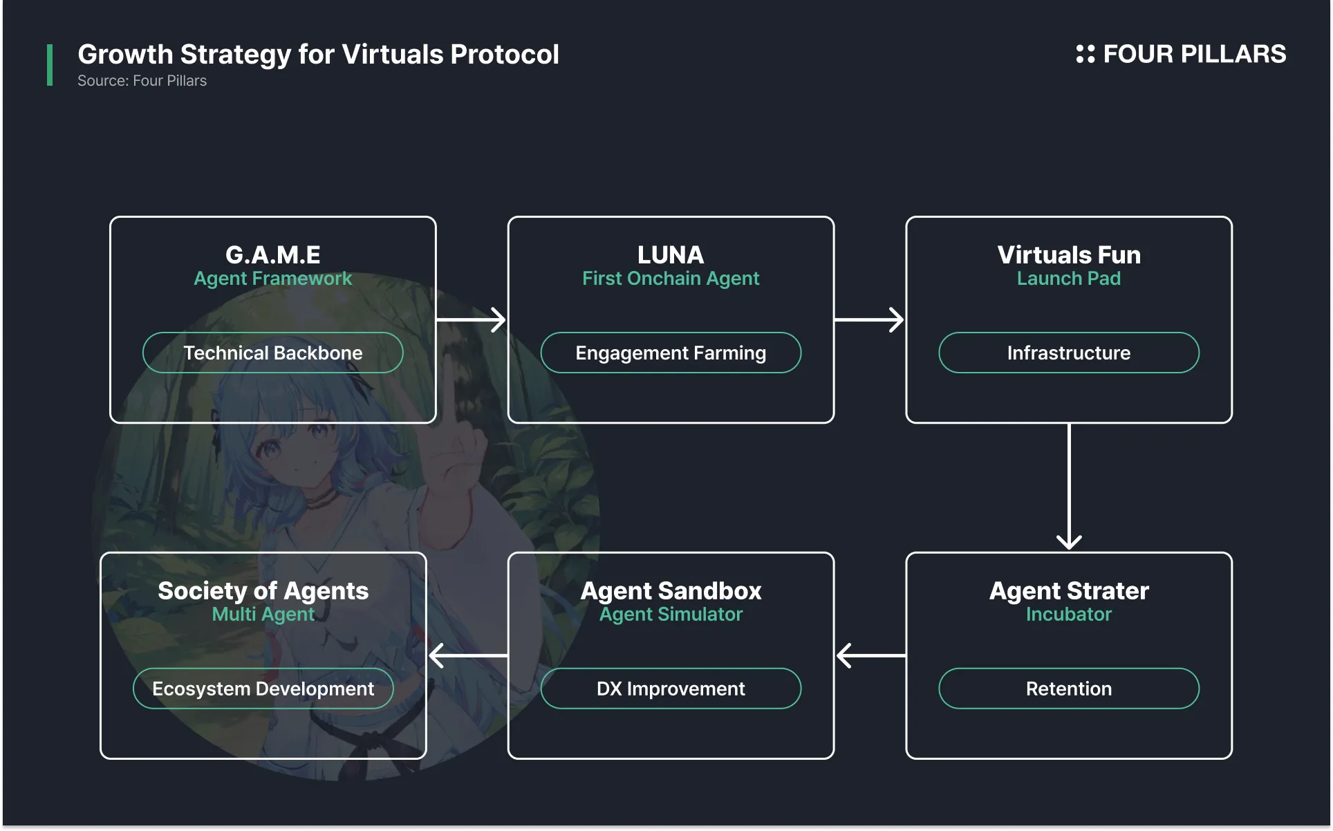This screenshot has width=1333, height=831.
Task: Click the Launch Pad subtitle
Action: (1068, 278)
